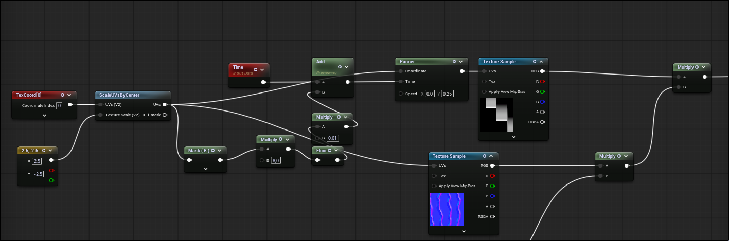Click the B field showing 8,0

(x=276, y=161)
